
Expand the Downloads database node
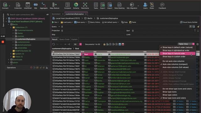tap(8, 60)
